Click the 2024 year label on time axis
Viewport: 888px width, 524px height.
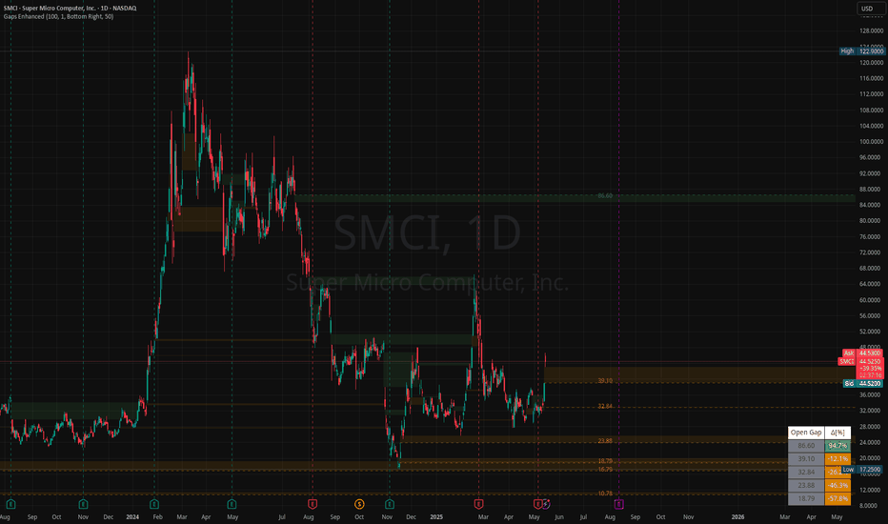tap(132, 516)
